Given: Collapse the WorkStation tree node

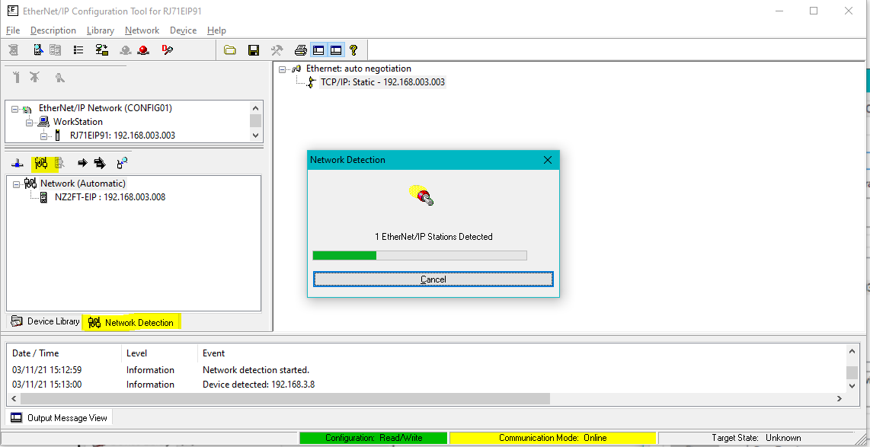Looking at the screenshot, I should click(30, 122).
